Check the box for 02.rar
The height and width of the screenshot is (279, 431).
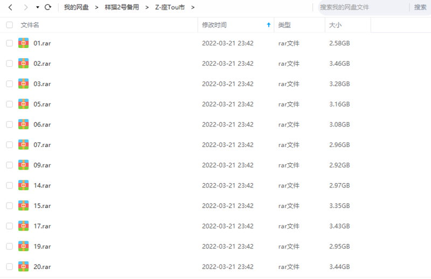pyautogui.click(x=9, y=64)
